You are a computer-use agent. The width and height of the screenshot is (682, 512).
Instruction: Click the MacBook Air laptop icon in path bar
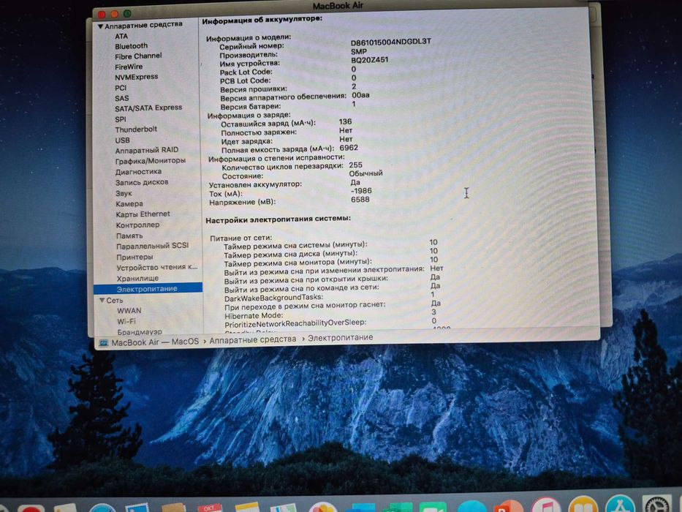pos(104,343)
